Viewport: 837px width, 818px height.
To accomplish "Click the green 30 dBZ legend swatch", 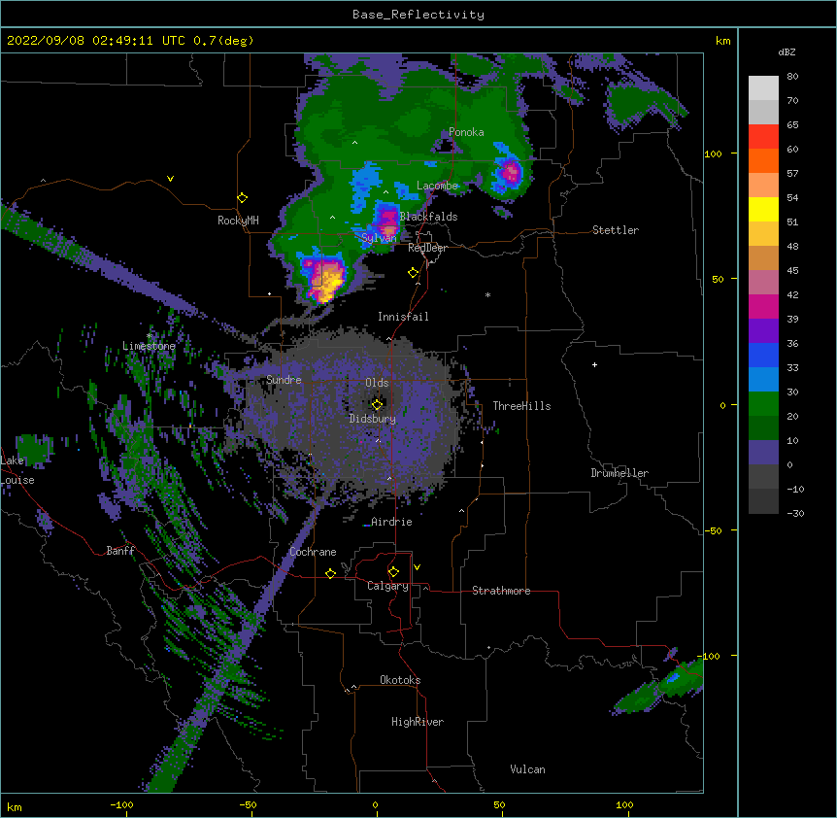I will 763,404.
